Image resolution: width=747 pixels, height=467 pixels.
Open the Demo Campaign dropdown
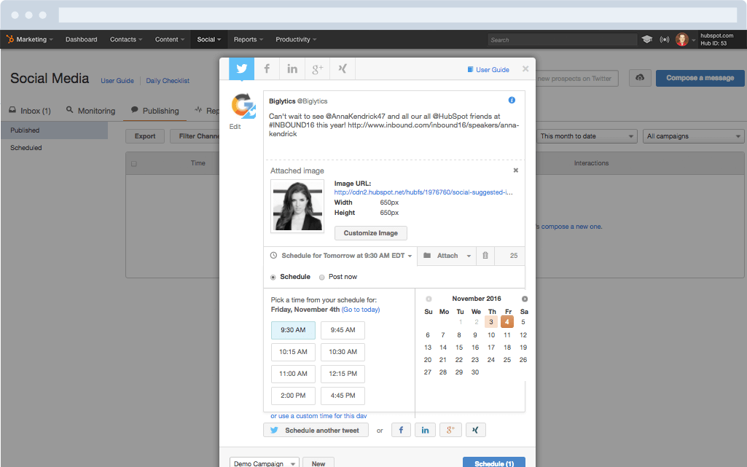[264, 463]
